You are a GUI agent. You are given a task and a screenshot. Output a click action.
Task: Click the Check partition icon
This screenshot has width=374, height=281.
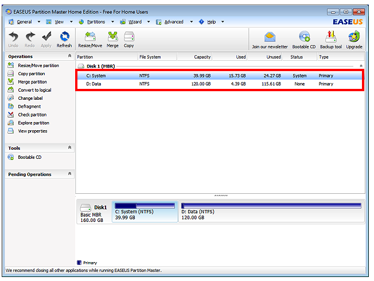[x=11, y=114]
